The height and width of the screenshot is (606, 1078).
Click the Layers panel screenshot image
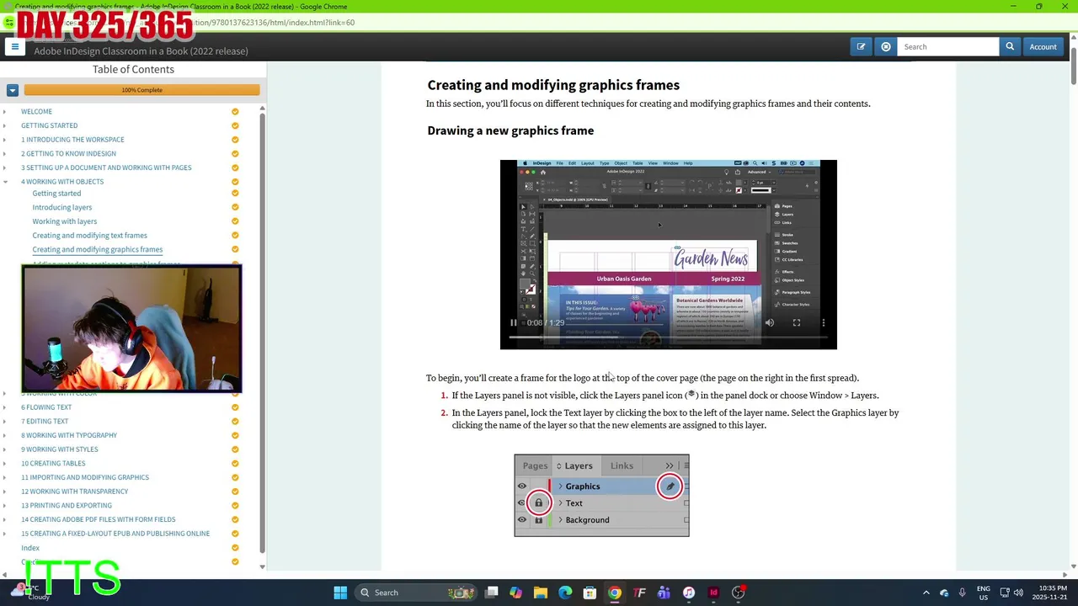click(601, 496)
